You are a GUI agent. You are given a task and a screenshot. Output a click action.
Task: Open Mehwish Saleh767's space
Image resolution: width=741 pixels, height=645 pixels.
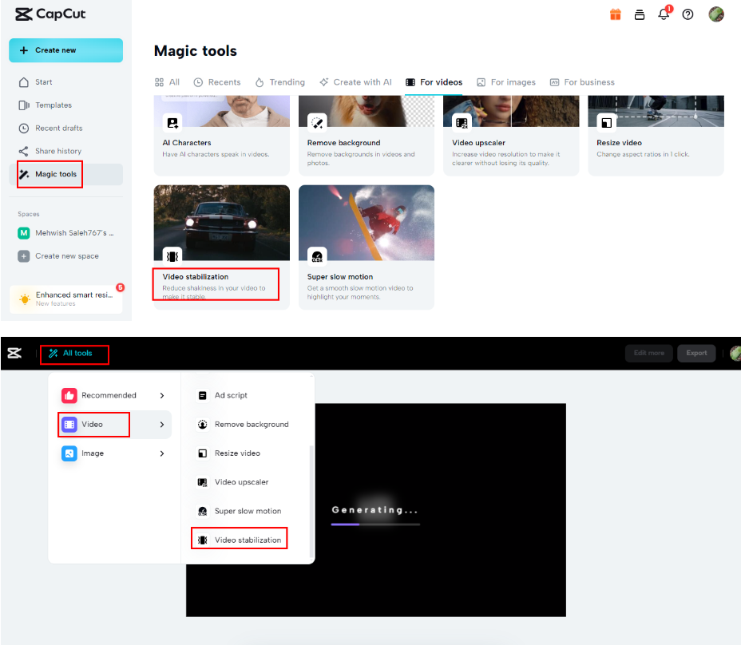(x=65, y=233)
